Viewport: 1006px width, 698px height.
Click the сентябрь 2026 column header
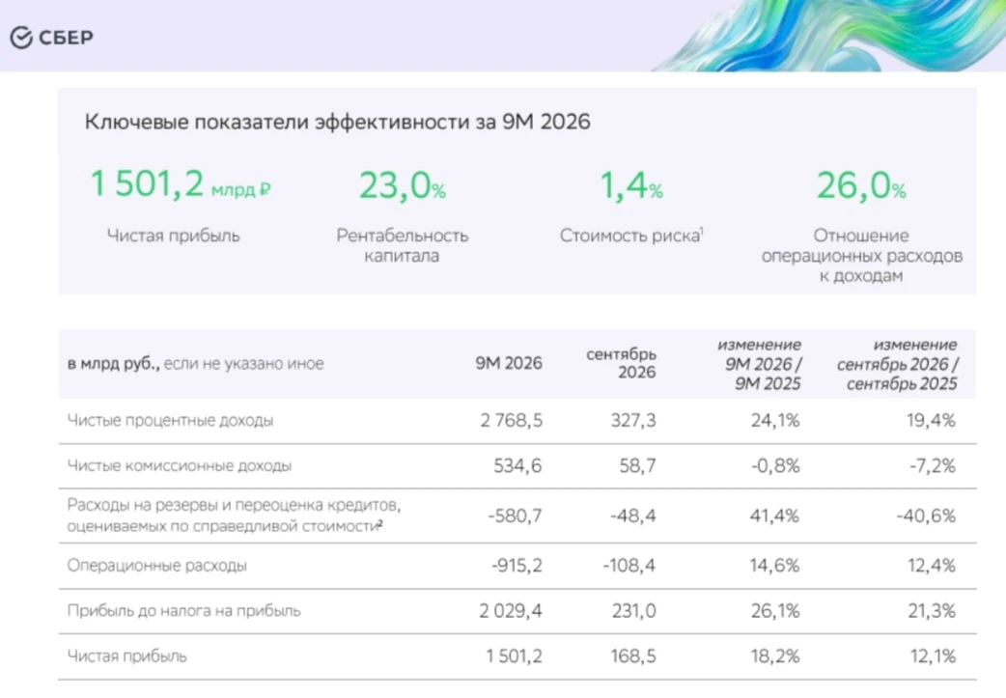pyautogui.click(x=621, y=363)
